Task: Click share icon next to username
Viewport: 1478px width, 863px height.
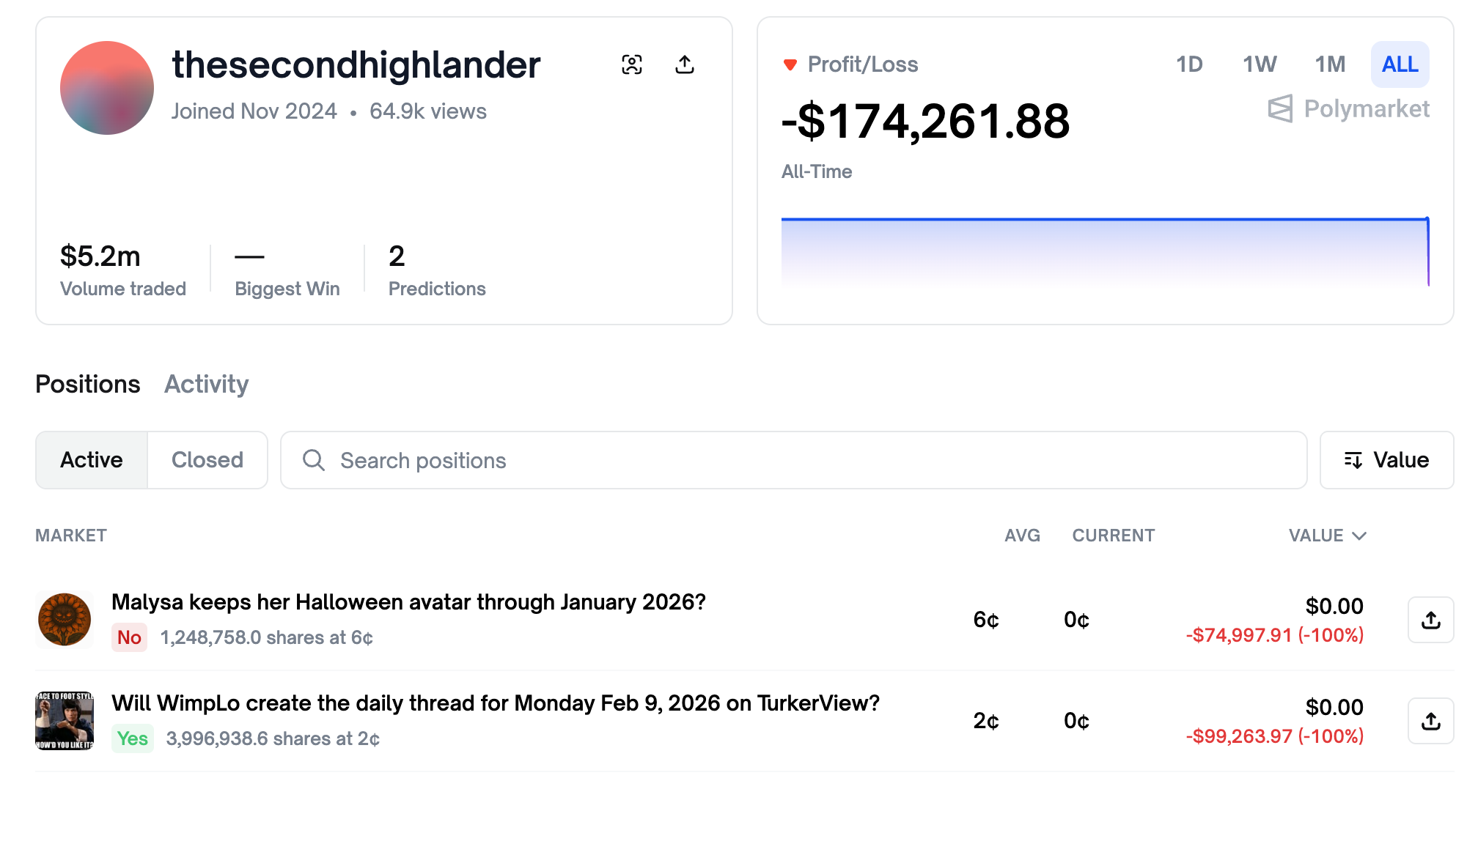Action: (x=684, y=64)
